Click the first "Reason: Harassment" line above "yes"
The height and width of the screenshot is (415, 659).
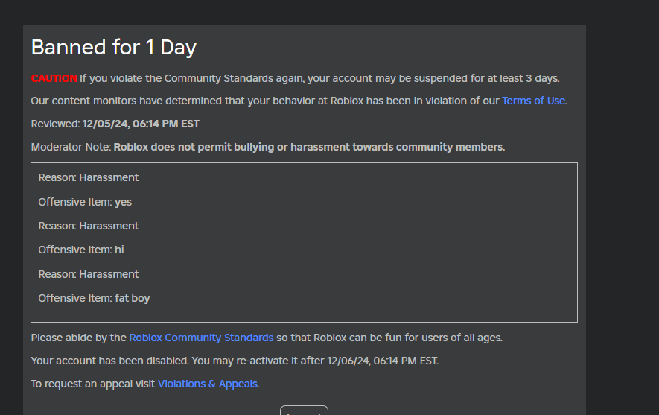[x=89, y=177]
